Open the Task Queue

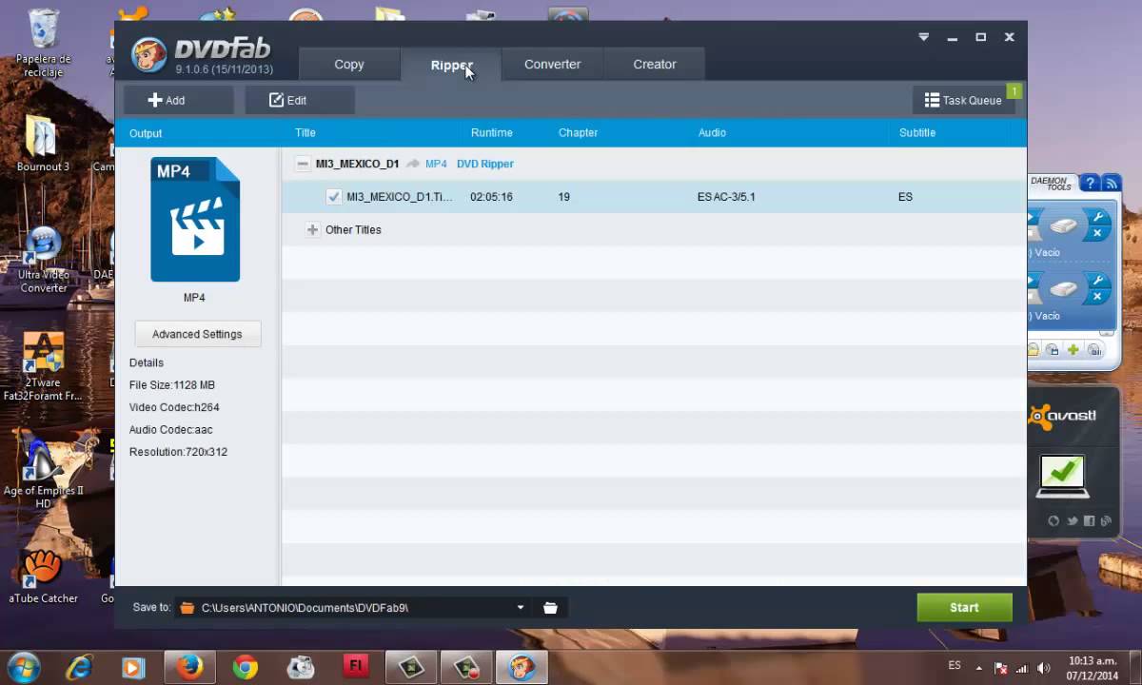point(963,100)
